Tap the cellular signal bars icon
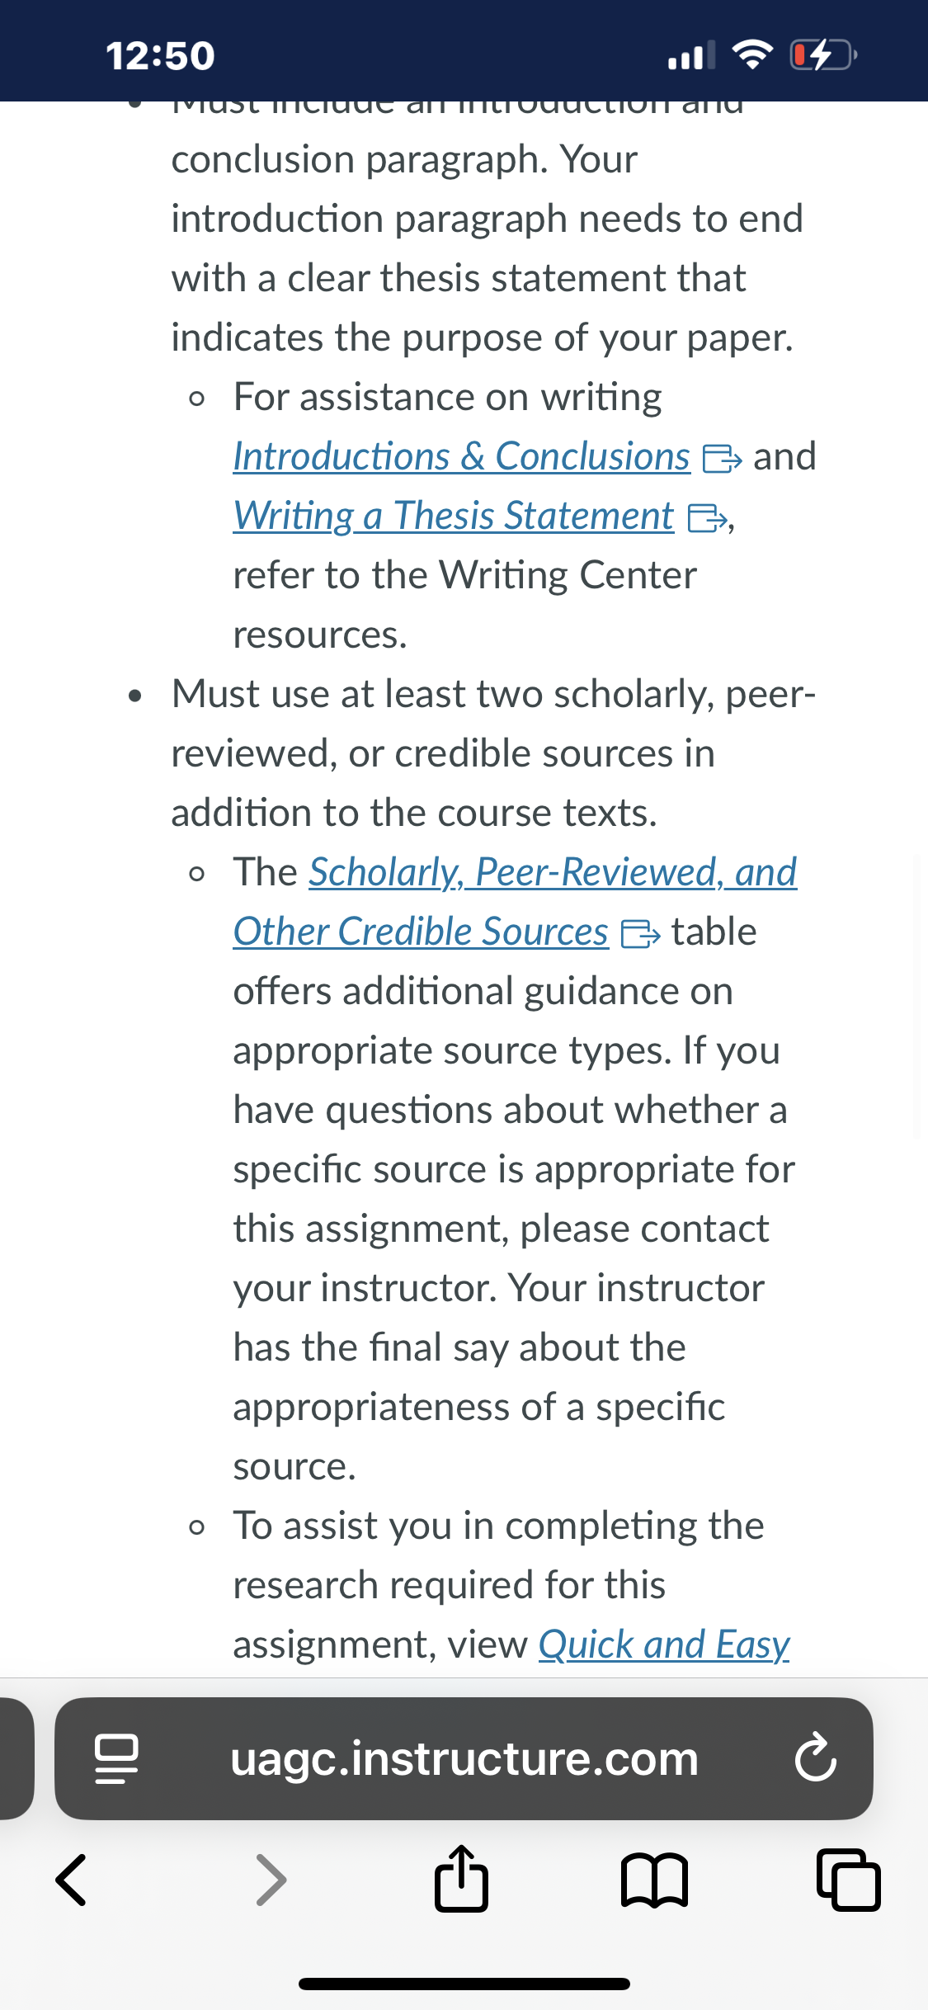 click(x=691, y=55)
